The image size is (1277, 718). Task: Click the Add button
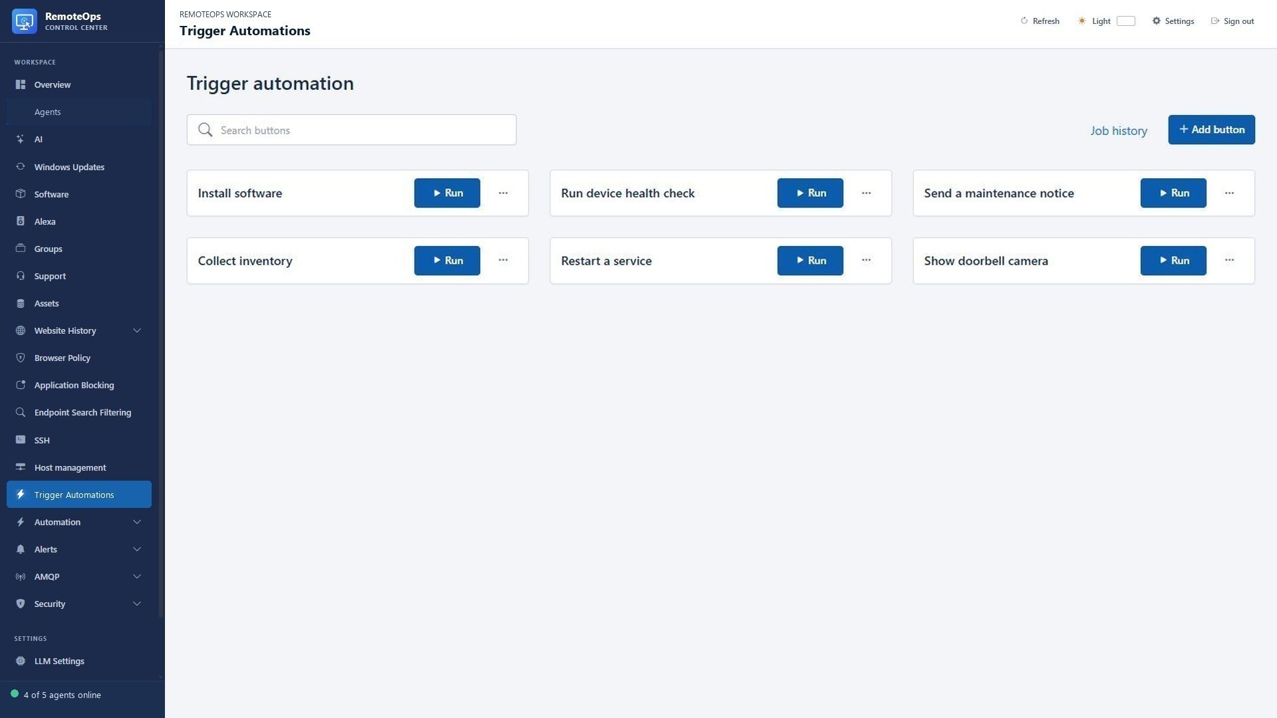coord(1212,130)
